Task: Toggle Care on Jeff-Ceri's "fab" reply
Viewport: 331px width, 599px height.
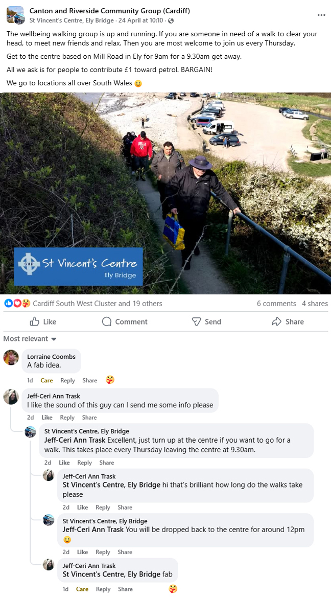Action: [82, 589]
